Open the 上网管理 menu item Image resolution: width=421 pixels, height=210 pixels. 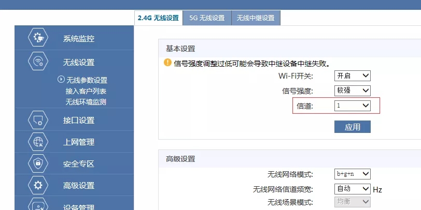(x=74, y=142)
